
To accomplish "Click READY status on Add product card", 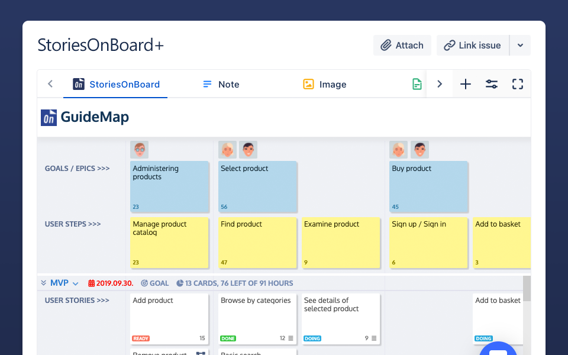I will click(141, 338).
